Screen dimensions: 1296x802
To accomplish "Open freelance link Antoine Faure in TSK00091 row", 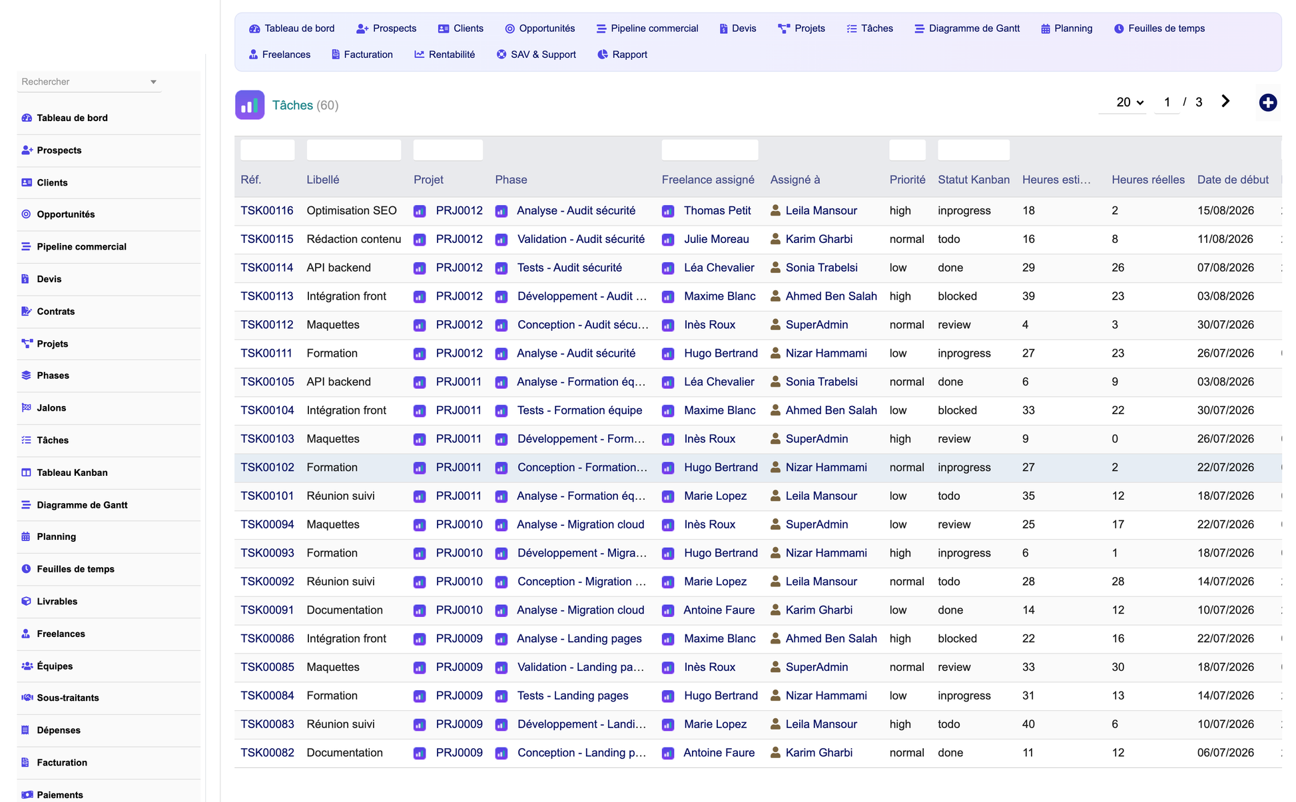I will point(719,610).
